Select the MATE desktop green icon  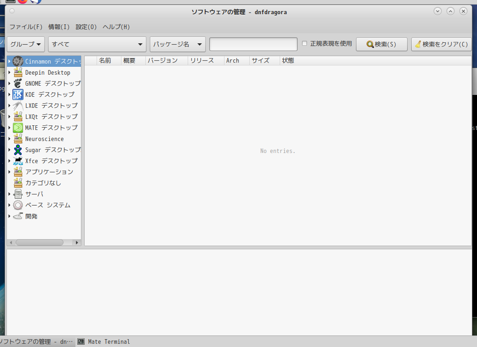tap(18, 128)
